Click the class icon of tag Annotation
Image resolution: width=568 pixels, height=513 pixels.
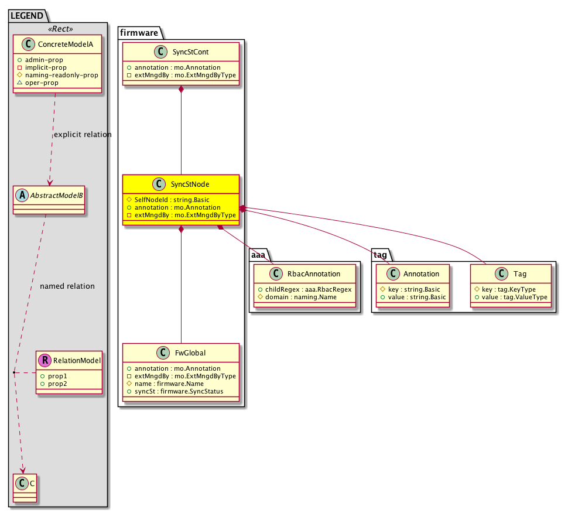pos(394,272)
